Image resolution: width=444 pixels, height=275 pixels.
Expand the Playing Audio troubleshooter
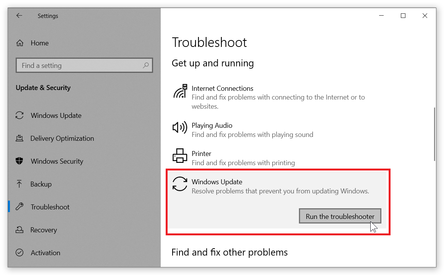pyautogui.click(x=212, y=125)
